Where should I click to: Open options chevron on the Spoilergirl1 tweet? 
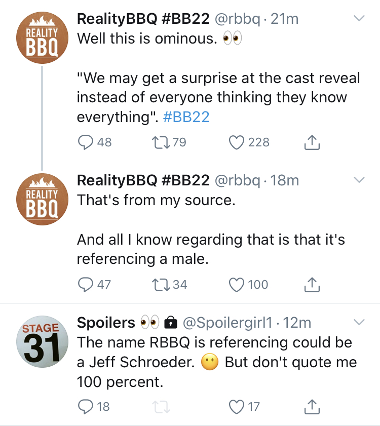(359, 322)
